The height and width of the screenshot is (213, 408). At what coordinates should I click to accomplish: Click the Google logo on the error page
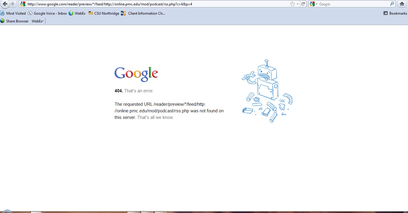point(136,74)
